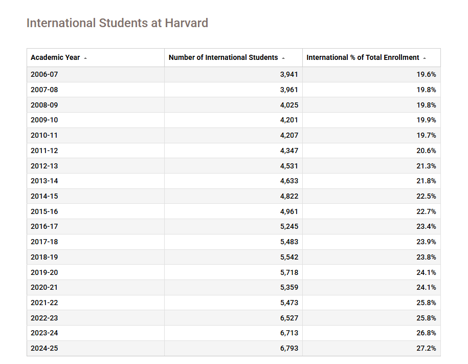Select the 2014-15 academic year cell
Viewport: 468px width, 364px height.
point(44,196)
